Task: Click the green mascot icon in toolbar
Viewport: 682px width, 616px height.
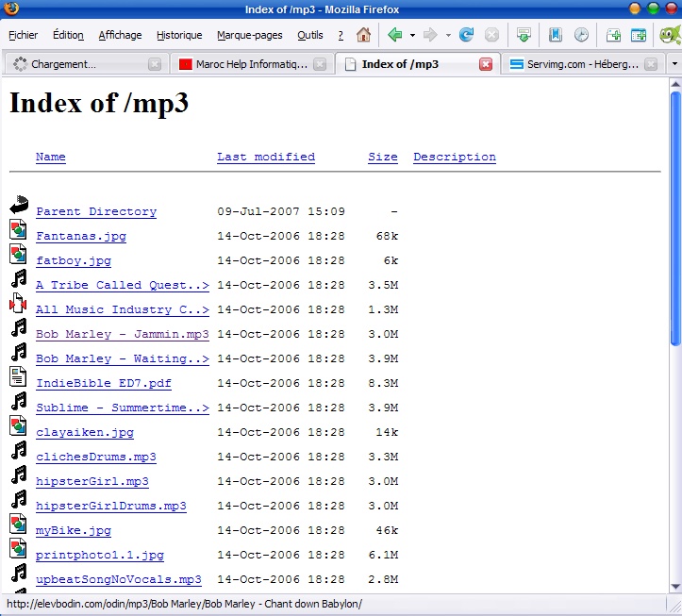Action: [x=671, y=34]
